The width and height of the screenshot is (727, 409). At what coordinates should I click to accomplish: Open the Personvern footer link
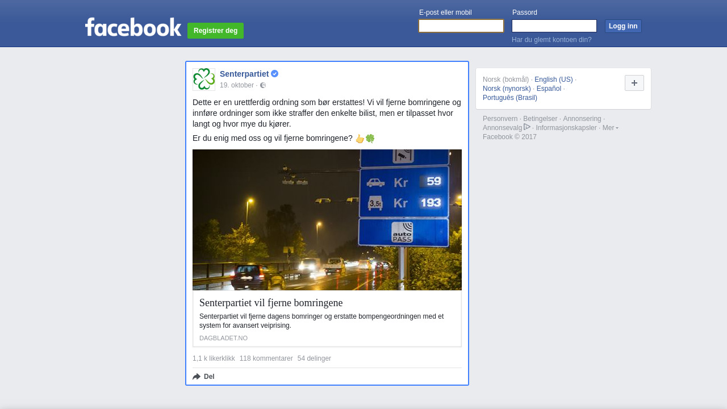[500, 119]
